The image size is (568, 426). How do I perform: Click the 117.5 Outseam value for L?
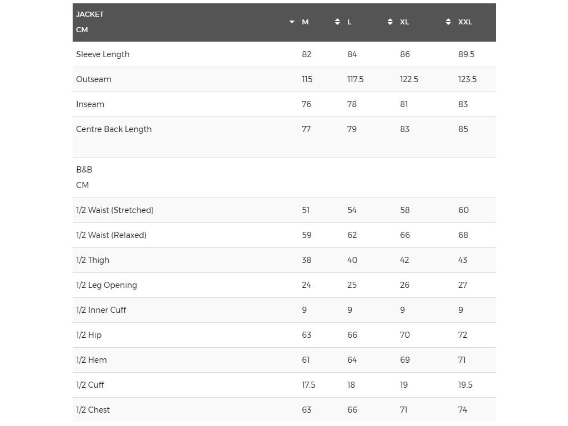pos(356,79)
